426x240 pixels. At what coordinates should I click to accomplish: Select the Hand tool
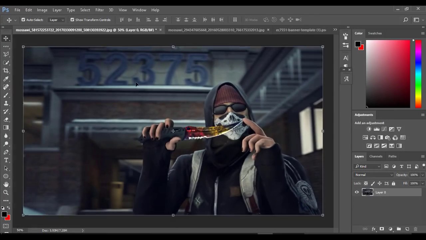6,184
